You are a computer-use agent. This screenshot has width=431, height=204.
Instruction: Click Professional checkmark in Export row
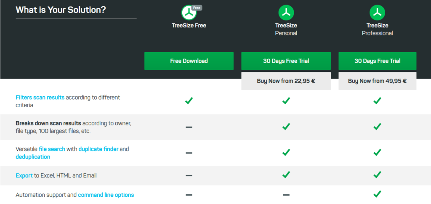377,175
